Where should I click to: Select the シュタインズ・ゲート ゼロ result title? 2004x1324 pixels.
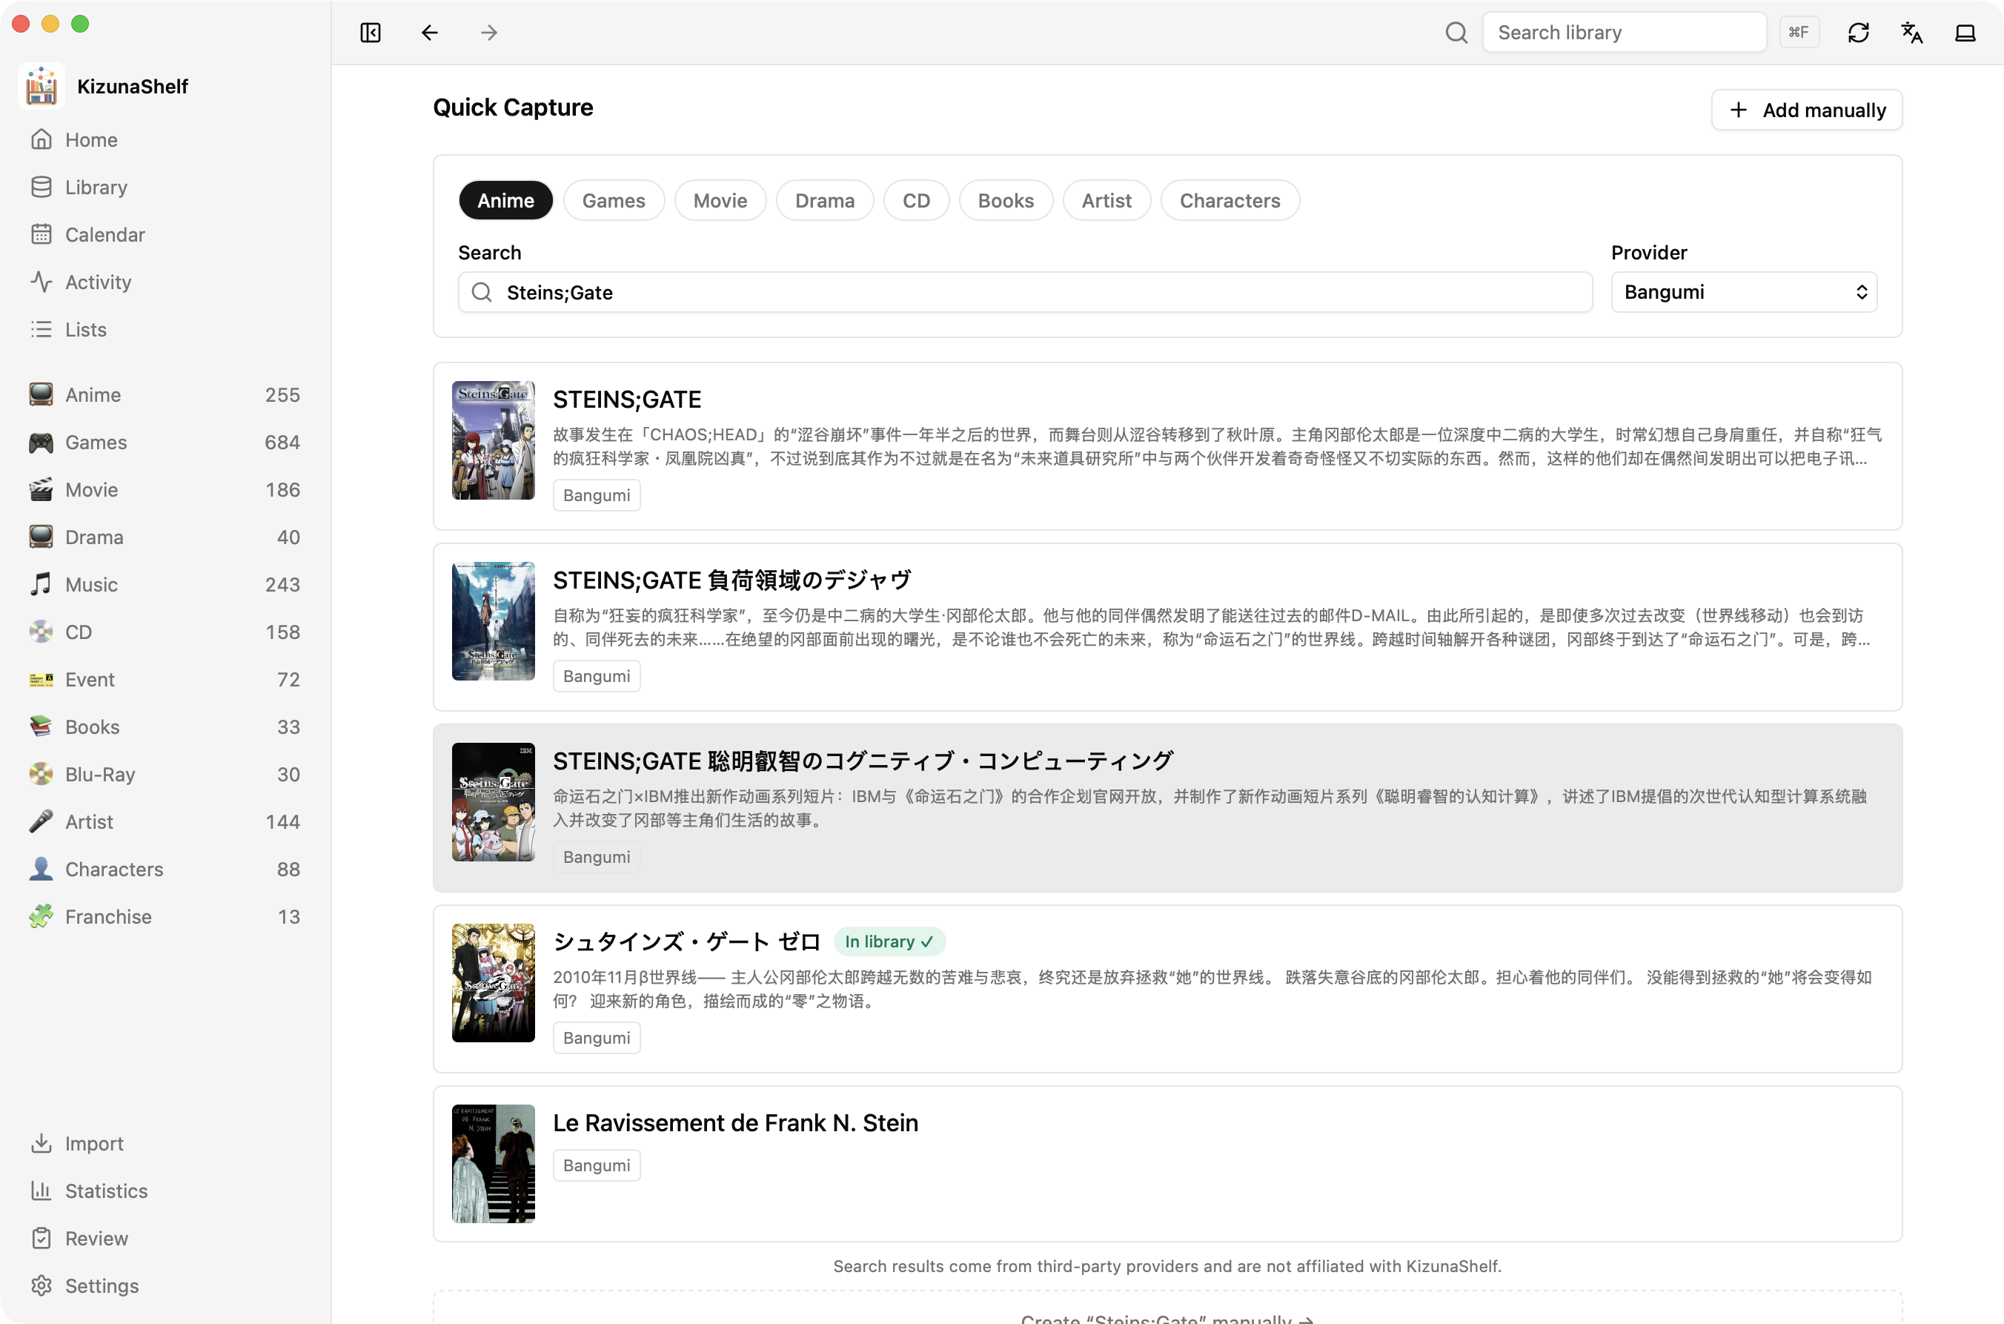pos(686,941)
